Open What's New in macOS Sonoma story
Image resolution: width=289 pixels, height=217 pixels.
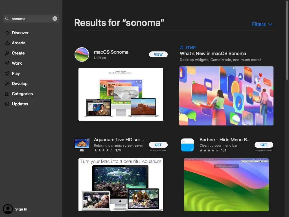point(213,53)
